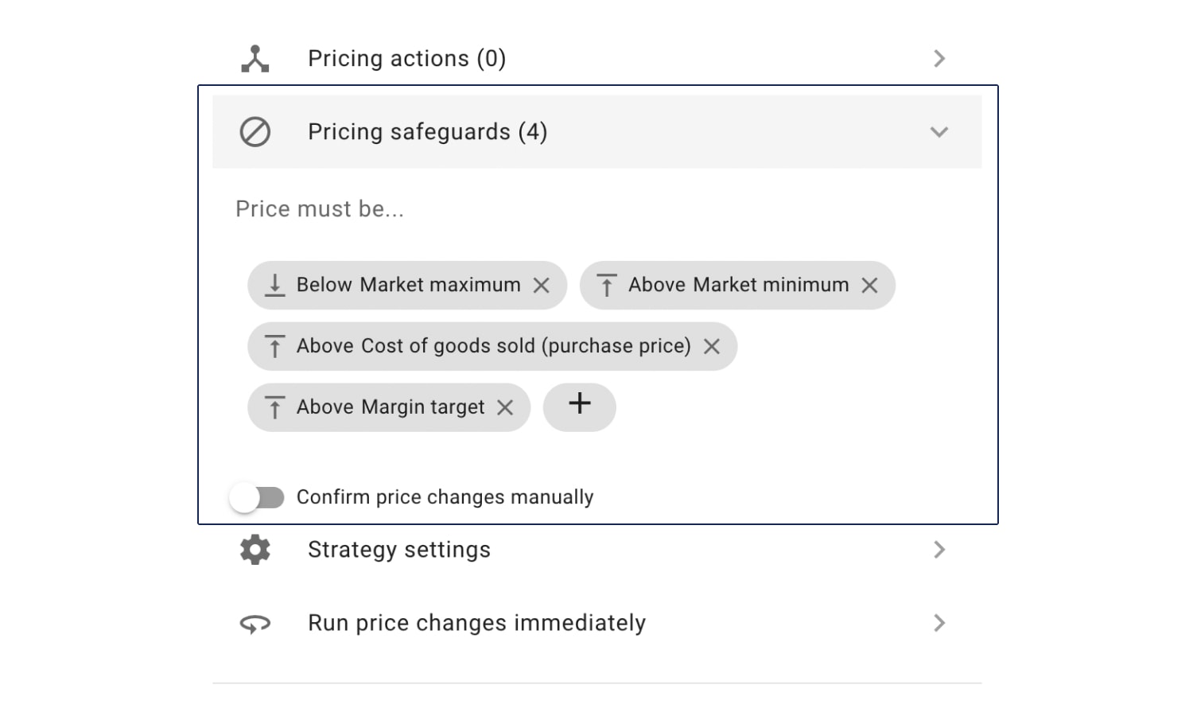The width and height of the screenshot is (1193, 716).
Task: Click Run price changes immediately label
Action: click(x=477, y=623)
